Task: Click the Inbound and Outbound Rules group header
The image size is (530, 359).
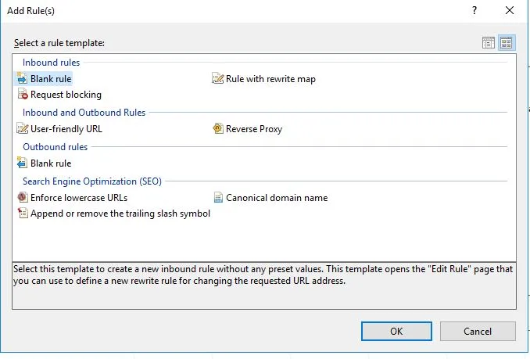Action: point(84,113)
